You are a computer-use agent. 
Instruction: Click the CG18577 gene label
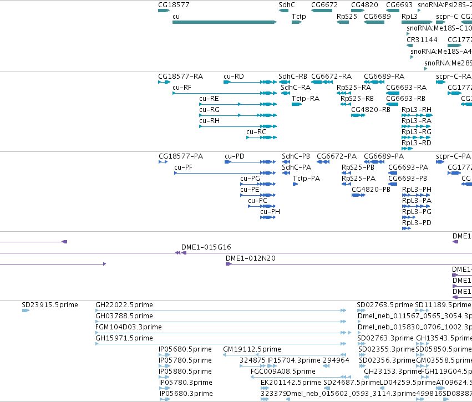[174, 5]
